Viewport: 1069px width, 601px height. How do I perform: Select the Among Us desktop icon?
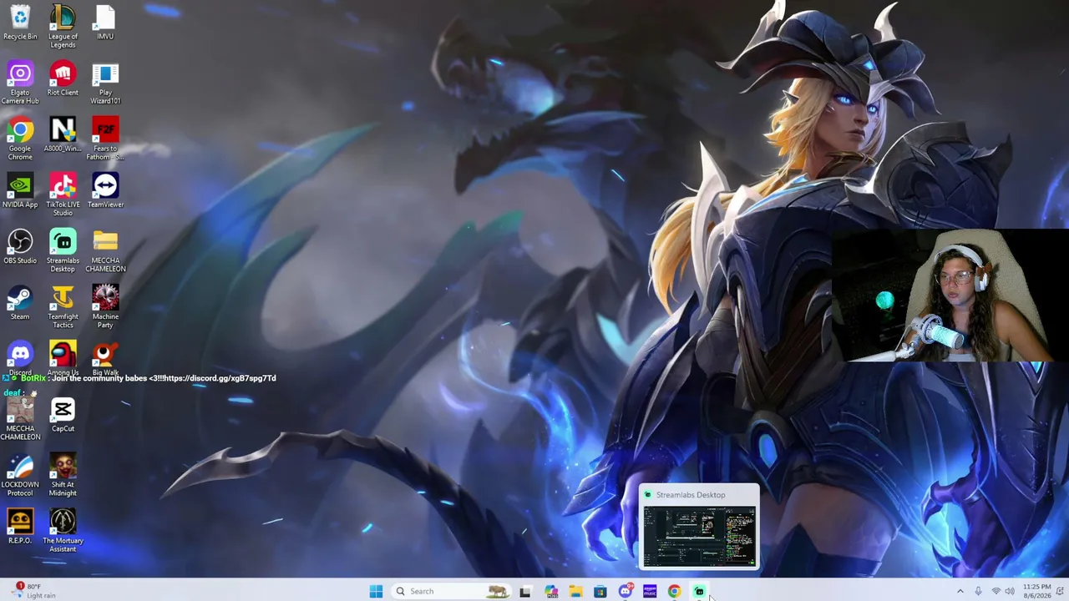pyautogui.click(x=63, y=357)
